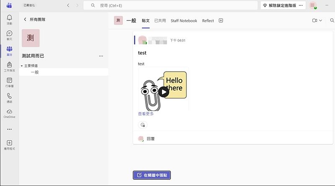Go back using the left arrow
The height and width of the screenshot is (186, 335).
click(x=68, y=5)
